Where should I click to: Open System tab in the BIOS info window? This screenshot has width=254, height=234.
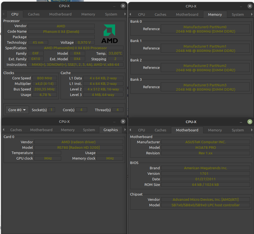point(238,130)
